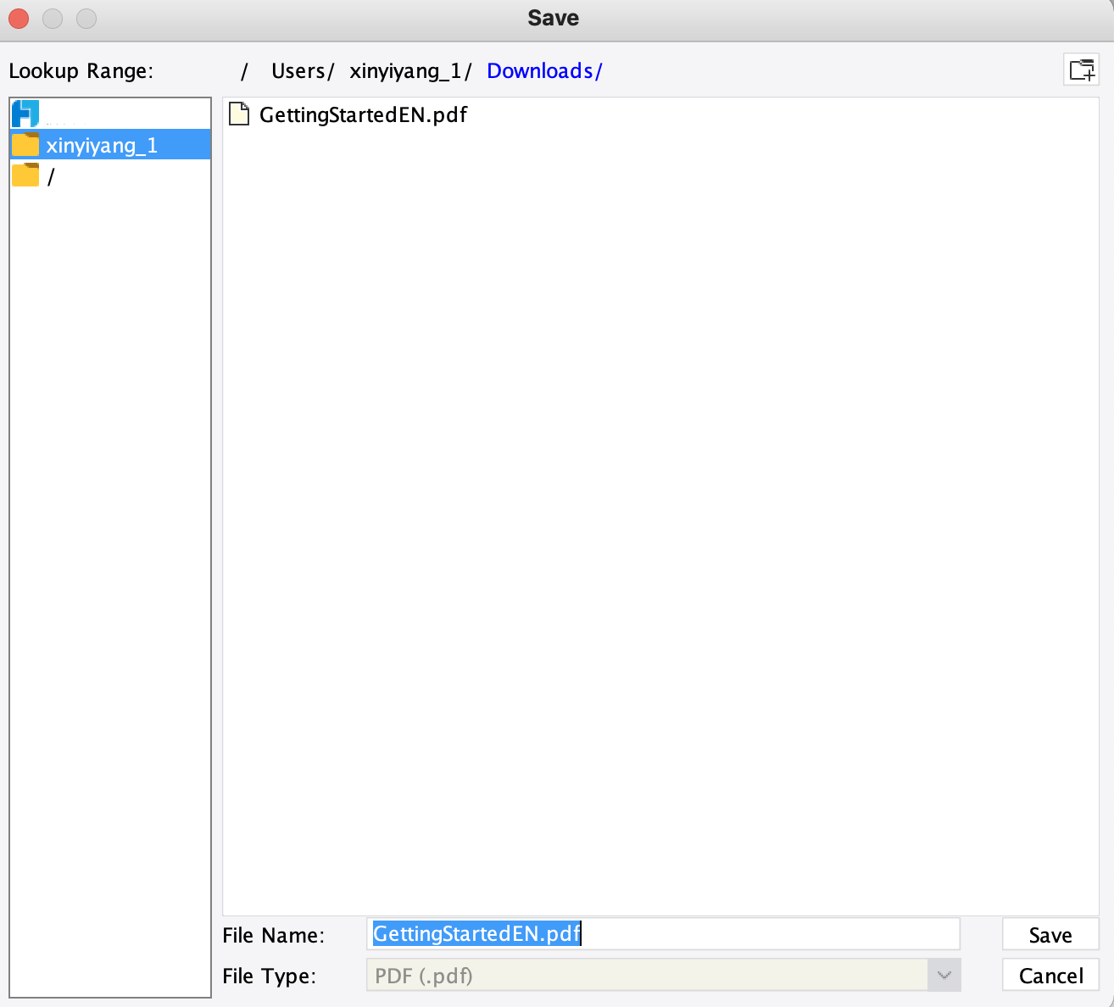
Task: Click the yellow folder icon beside xinyiyang_1
Action: (25, 144)
